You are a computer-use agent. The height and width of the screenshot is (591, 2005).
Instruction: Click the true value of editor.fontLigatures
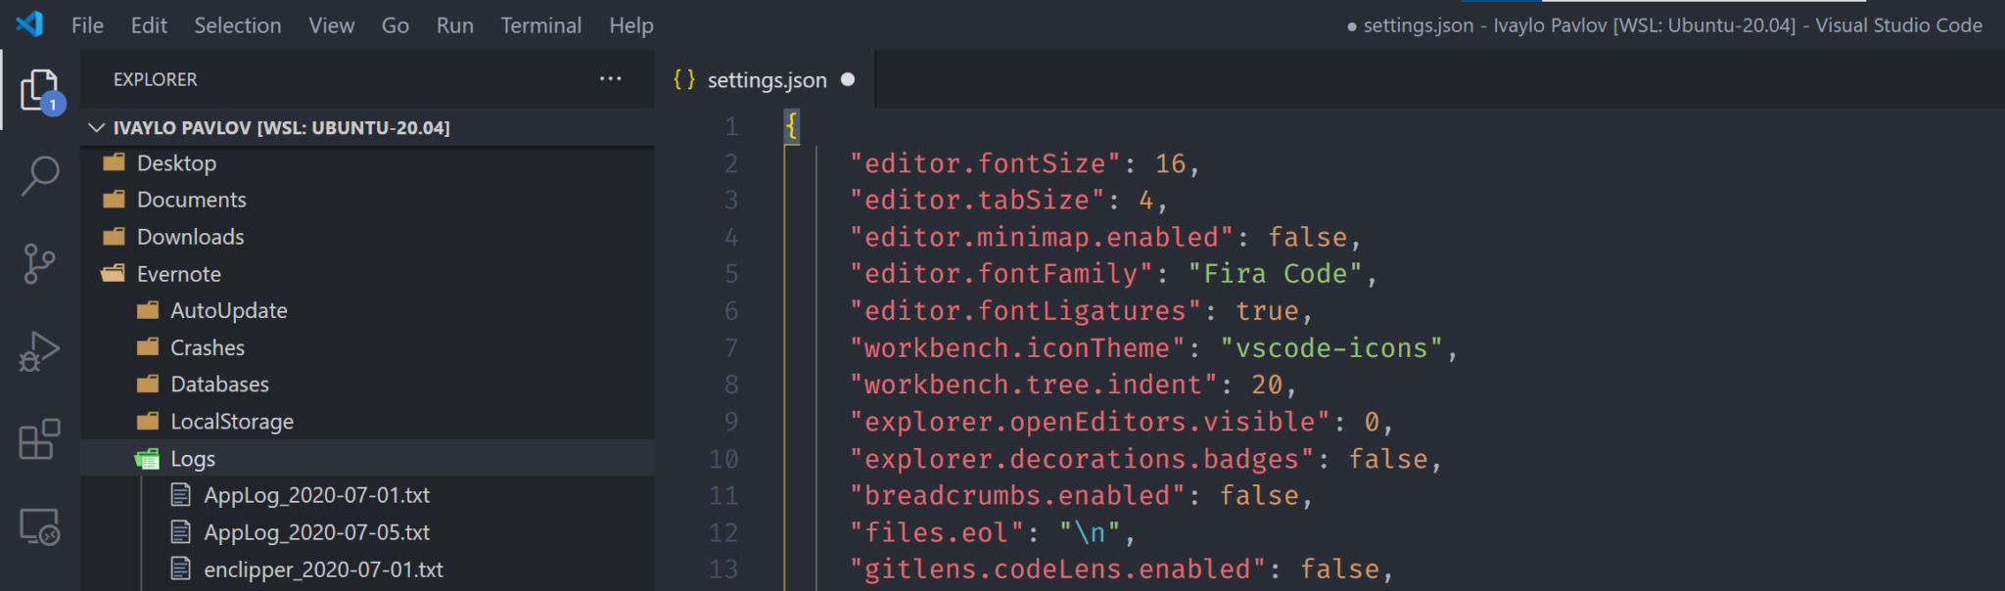click(x=1268, y=311)
